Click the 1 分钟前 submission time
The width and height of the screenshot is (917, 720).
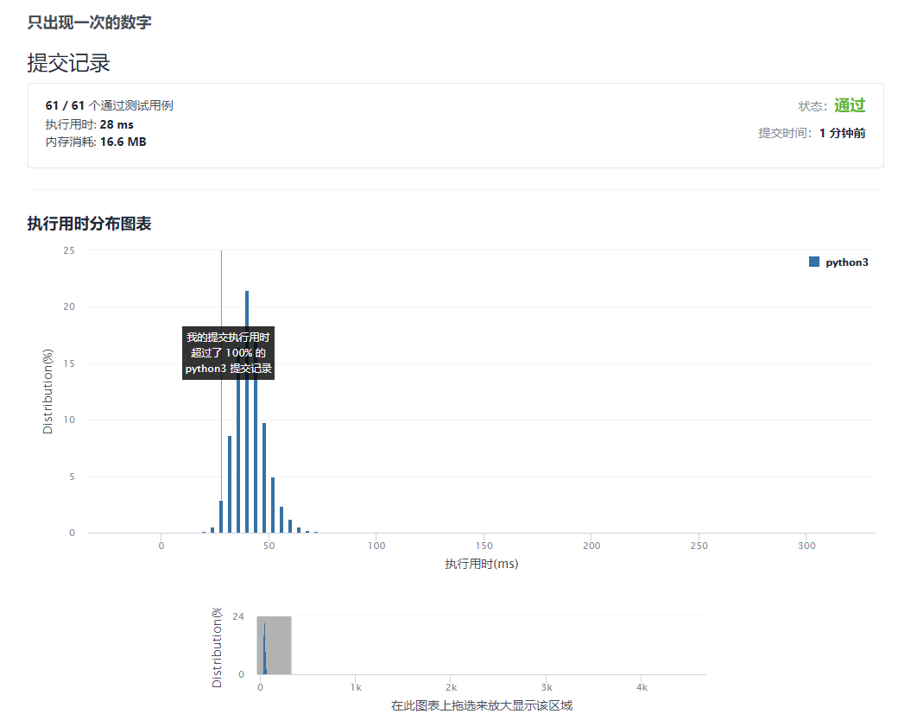click(x=842, y=133)
